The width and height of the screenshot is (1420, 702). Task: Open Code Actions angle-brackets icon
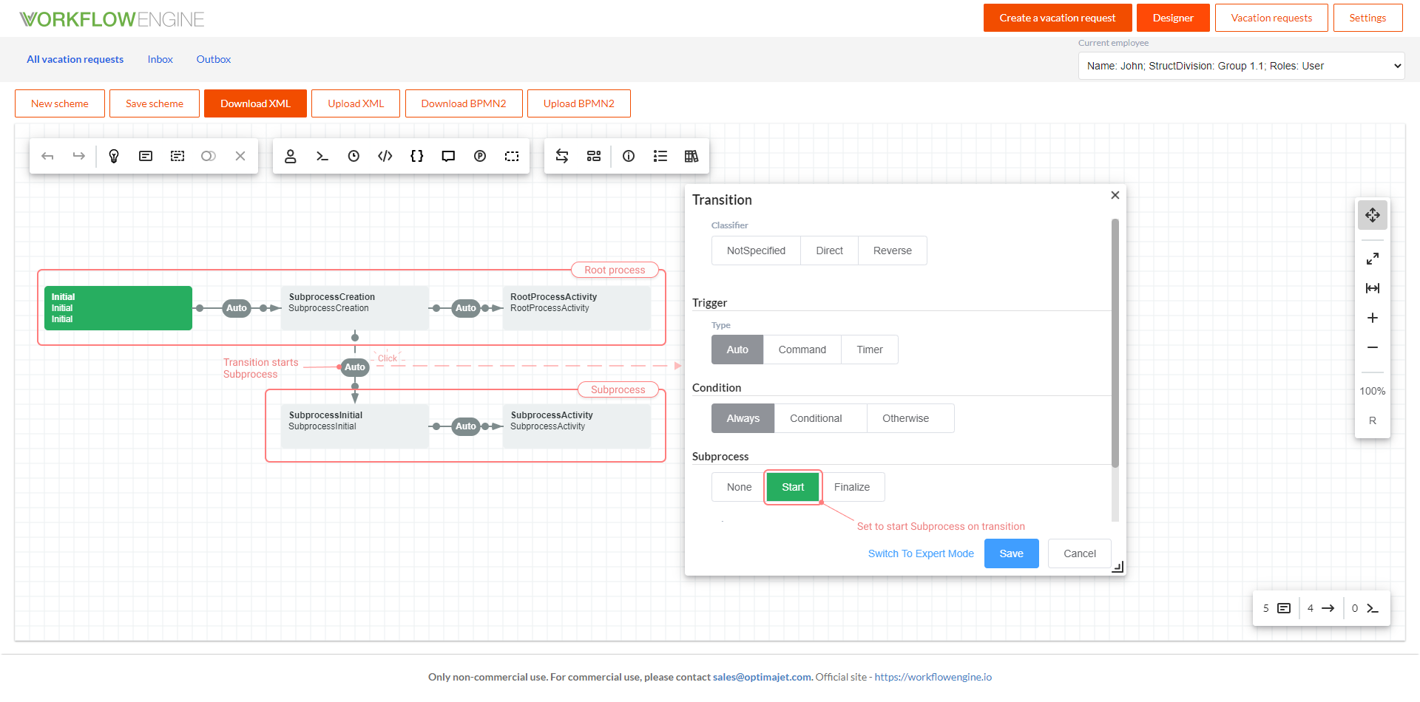385,156
